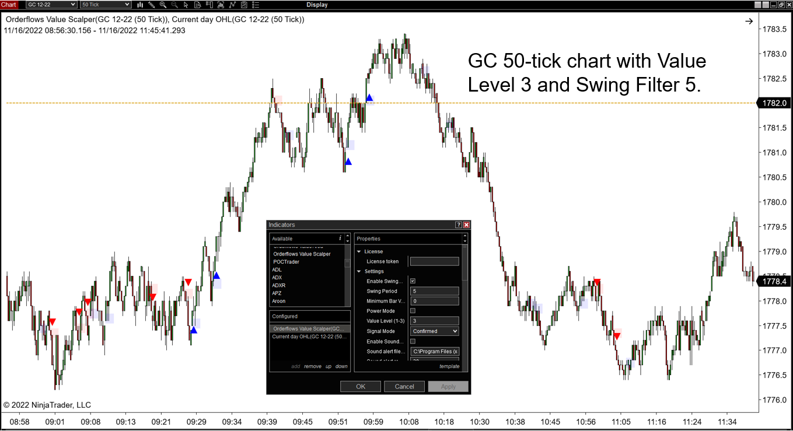Open the Indicators toolbar icon
The image size is (793, 431).
tap(221, 5)
